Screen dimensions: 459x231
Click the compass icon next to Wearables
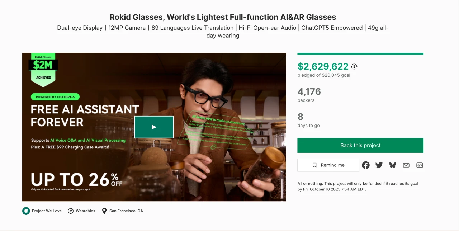click(70, 211)
